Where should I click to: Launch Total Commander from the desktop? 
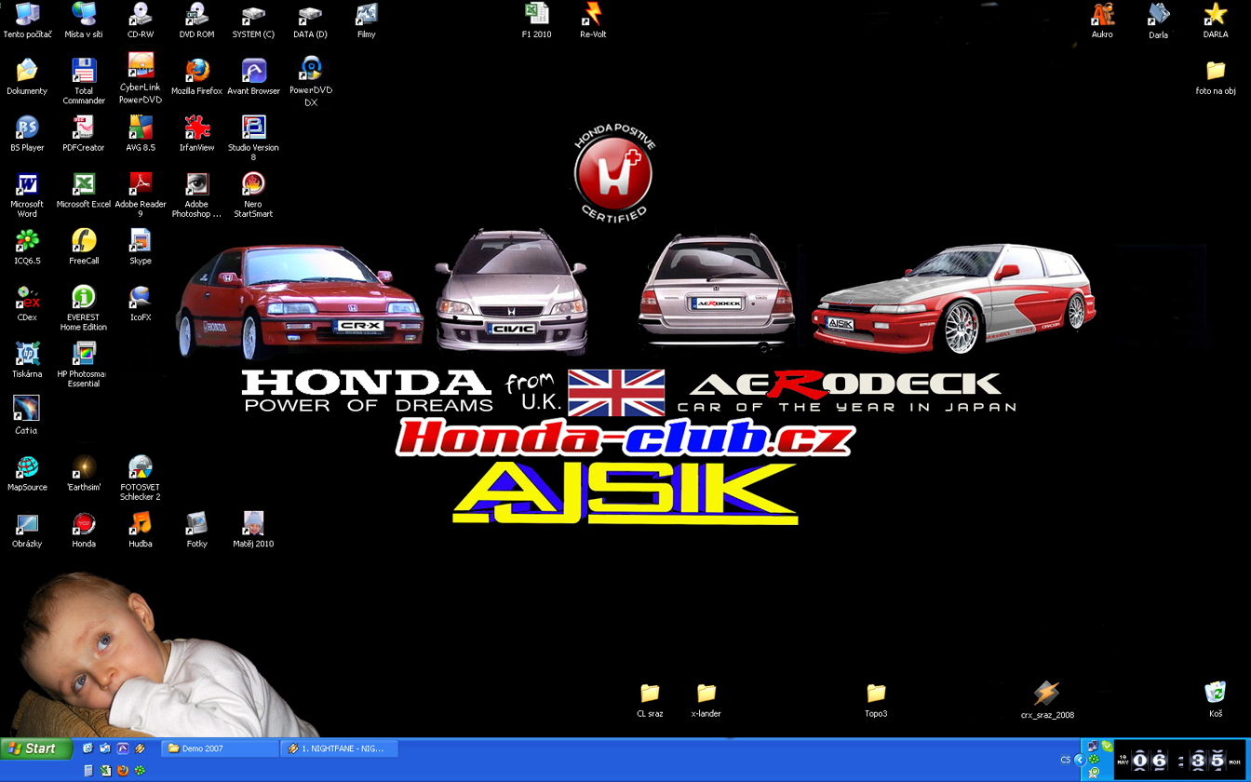pyautogui.click(x=84, y=72)
